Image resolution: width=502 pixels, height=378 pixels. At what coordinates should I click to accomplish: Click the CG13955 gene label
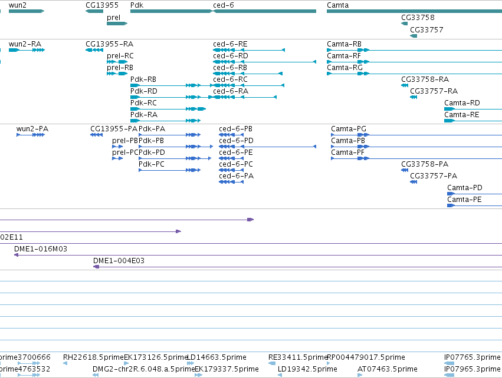pyautogui.click(x=102, y=5)
